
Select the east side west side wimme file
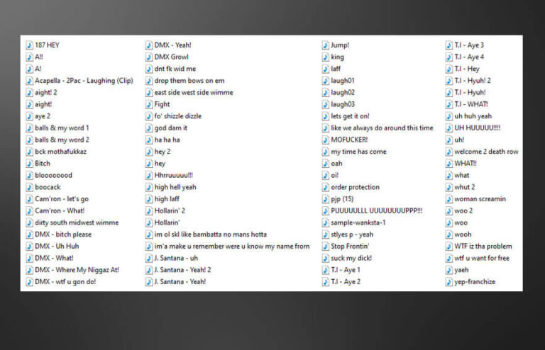(193, 93)
